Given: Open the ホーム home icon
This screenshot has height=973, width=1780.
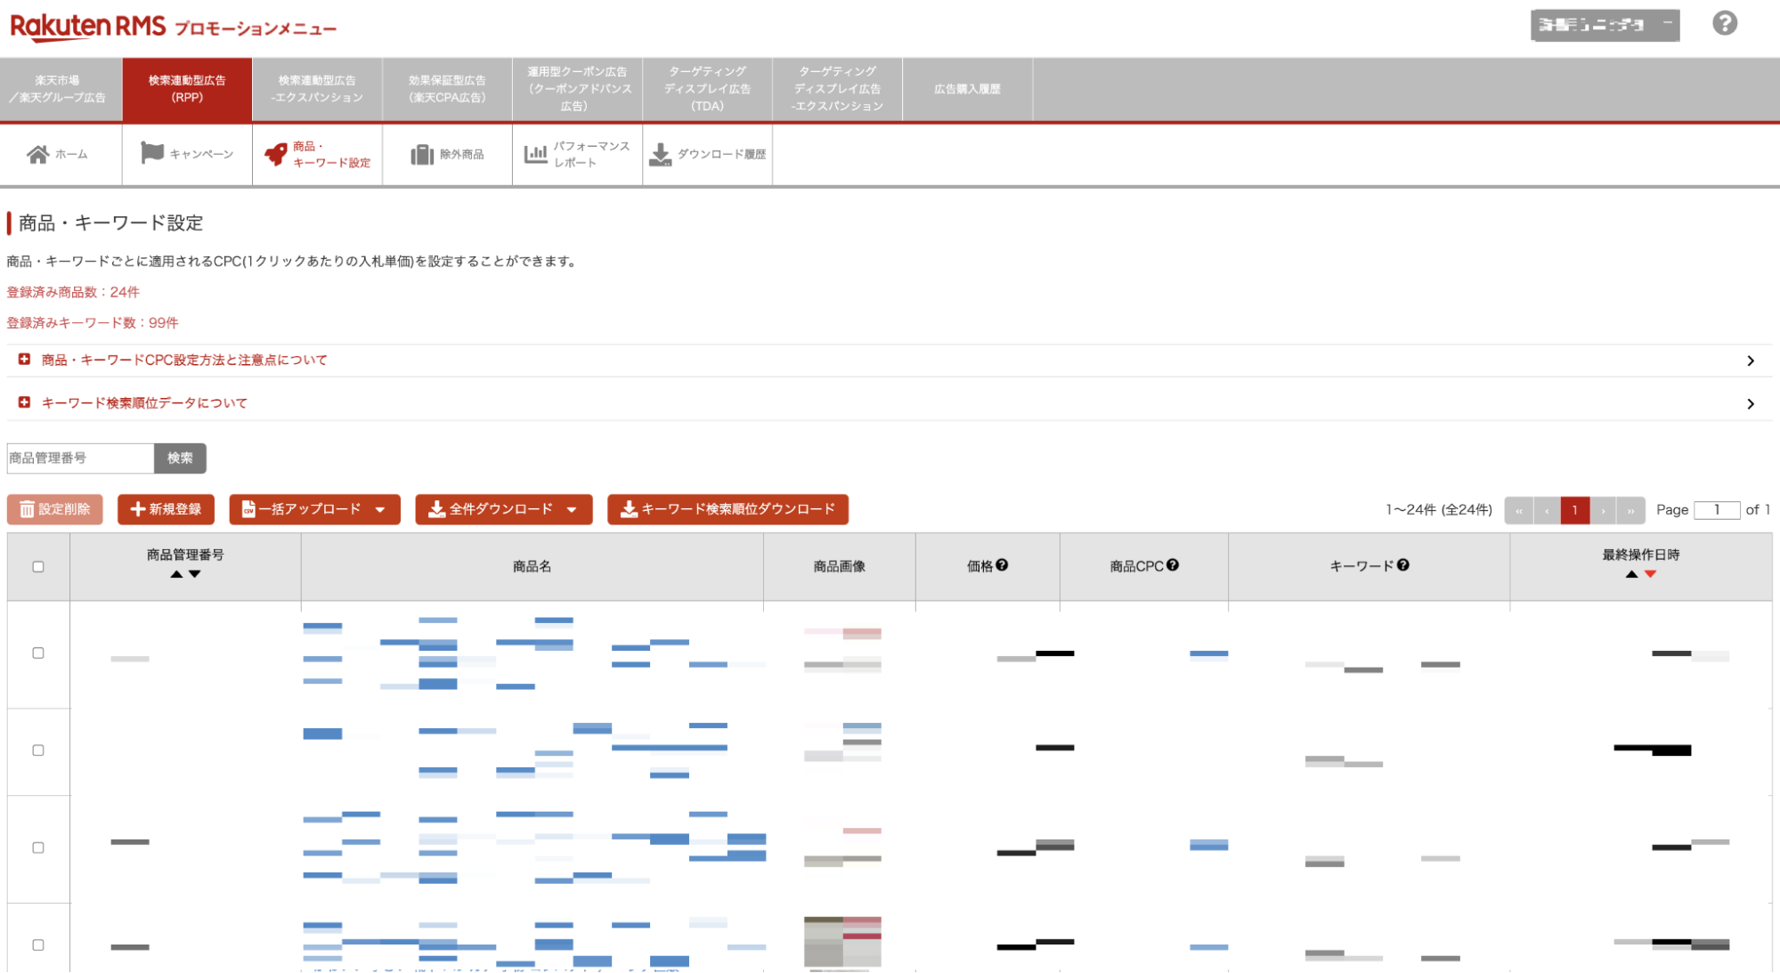Looking at the screenshot, I should coord(37,154).
